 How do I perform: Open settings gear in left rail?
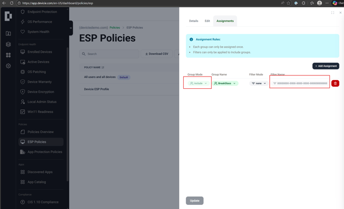click(8, 66)
